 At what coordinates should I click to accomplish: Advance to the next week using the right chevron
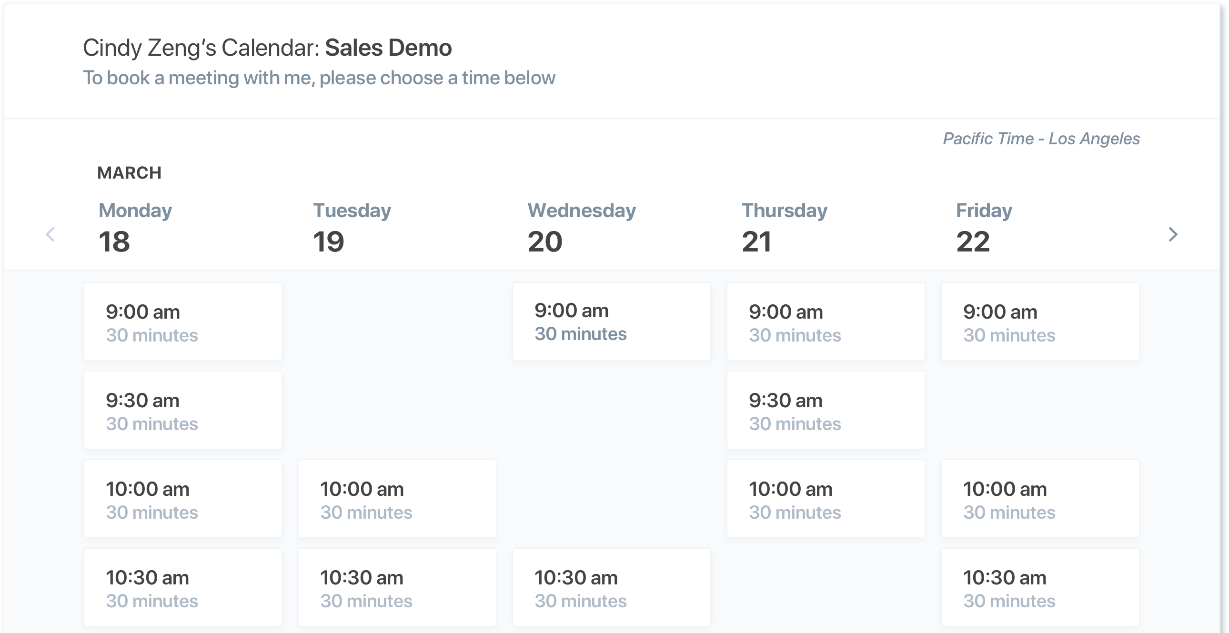[1173, 234]
